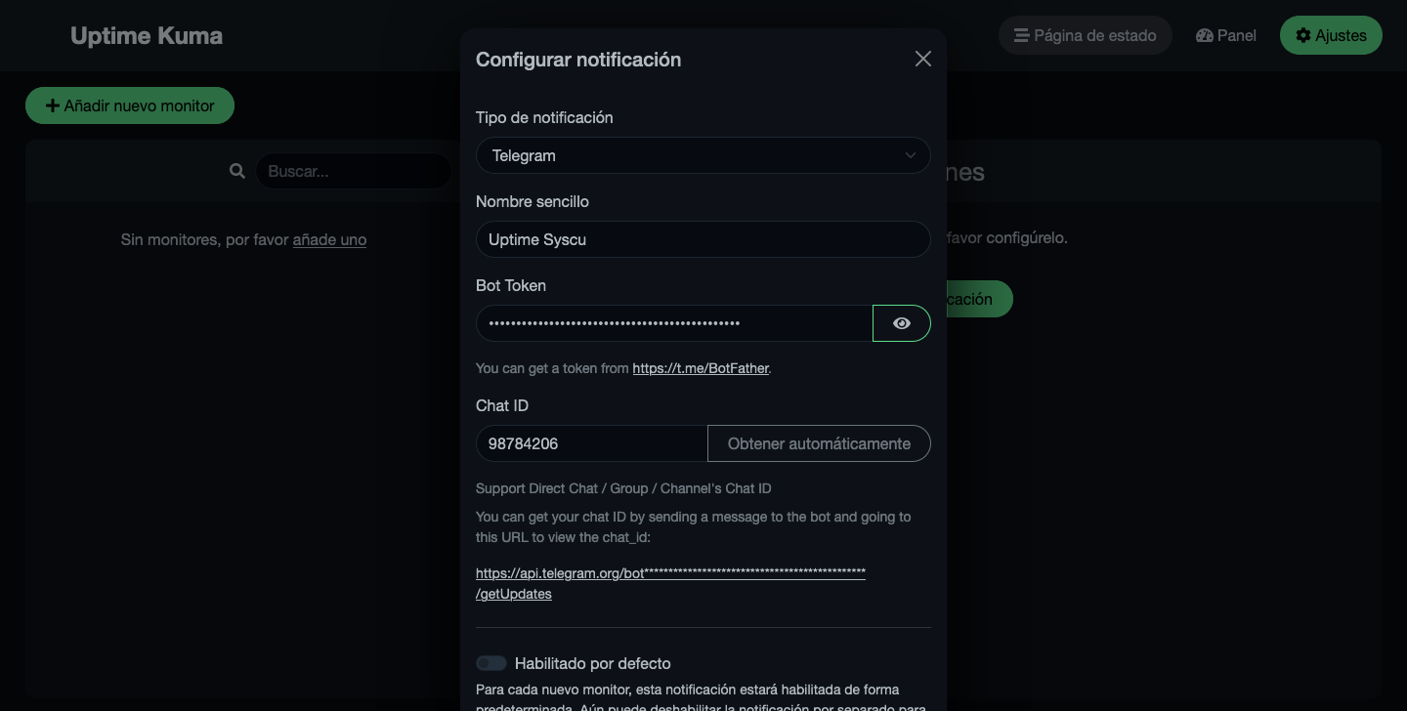1407x711 pixels.
Task: Click the Nombre sencillo input field
Action: [703, 239]
